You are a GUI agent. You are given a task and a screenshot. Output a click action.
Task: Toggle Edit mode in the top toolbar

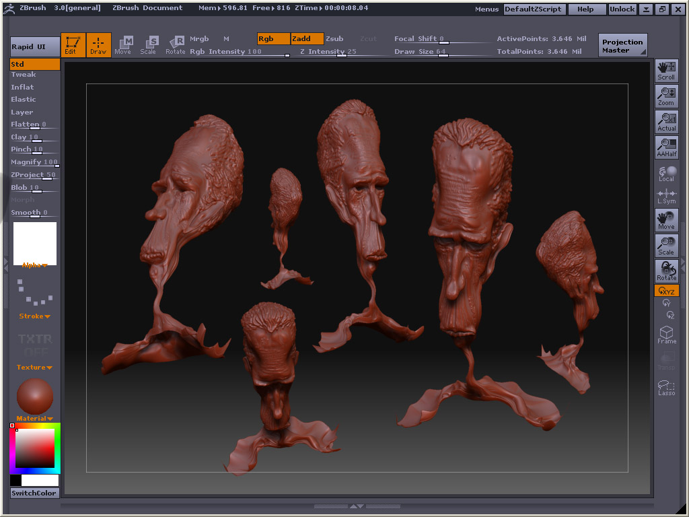73,45
